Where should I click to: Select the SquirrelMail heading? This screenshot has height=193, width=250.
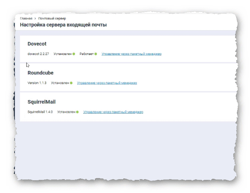pos(42,102)
